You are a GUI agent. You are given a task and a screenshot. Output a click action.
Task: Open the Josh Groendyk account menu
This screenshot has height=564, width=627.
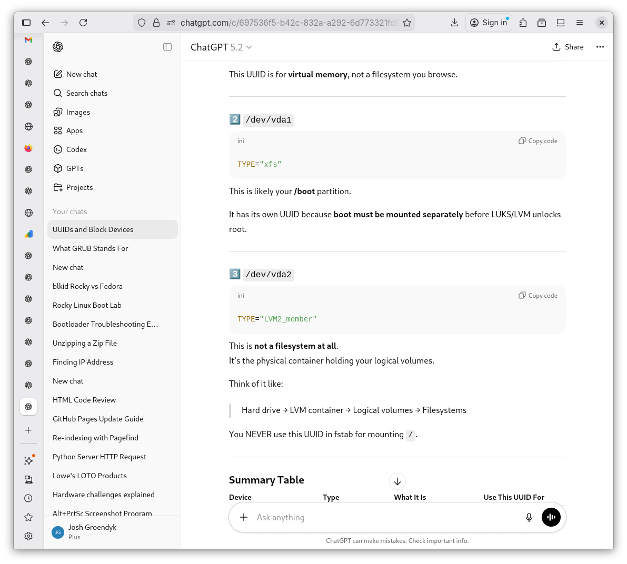click(x=92, y=531)
